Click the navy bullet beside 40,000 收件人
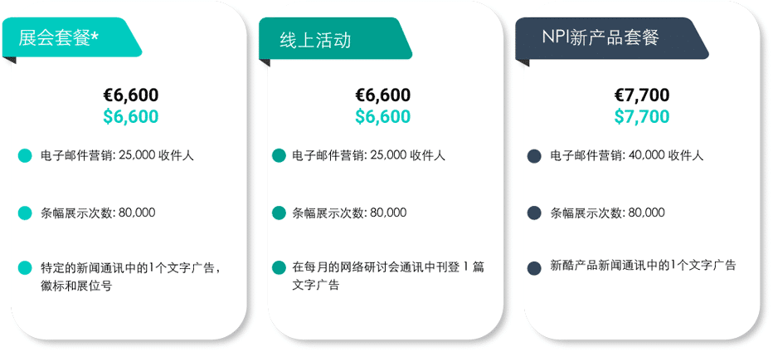Viewport: 773px width, 352px height. (534, 156)
